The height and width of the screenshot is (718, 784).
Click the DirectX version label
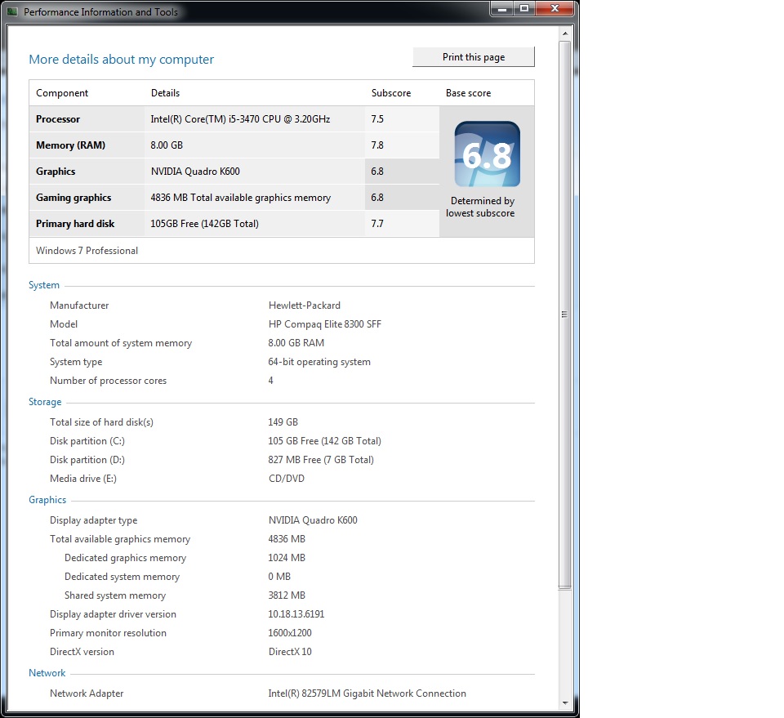click(82, 652)
